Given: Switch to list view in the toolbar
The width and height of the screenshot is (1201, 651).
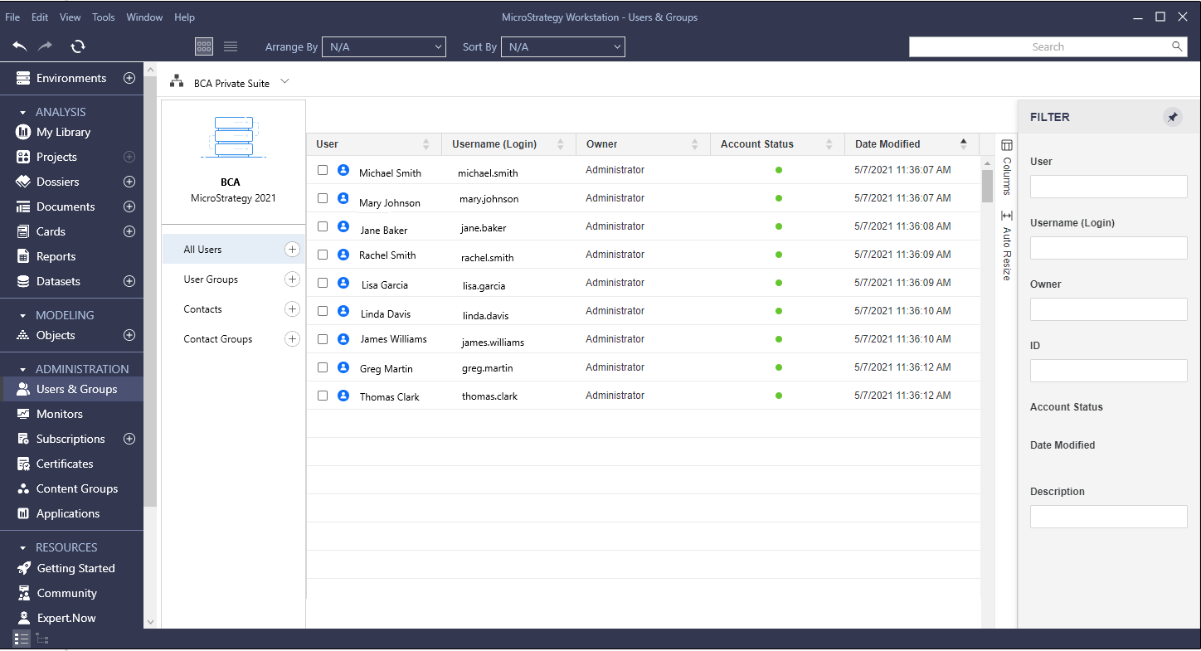Looking at the screenshot, I should (x=230, y=46).
